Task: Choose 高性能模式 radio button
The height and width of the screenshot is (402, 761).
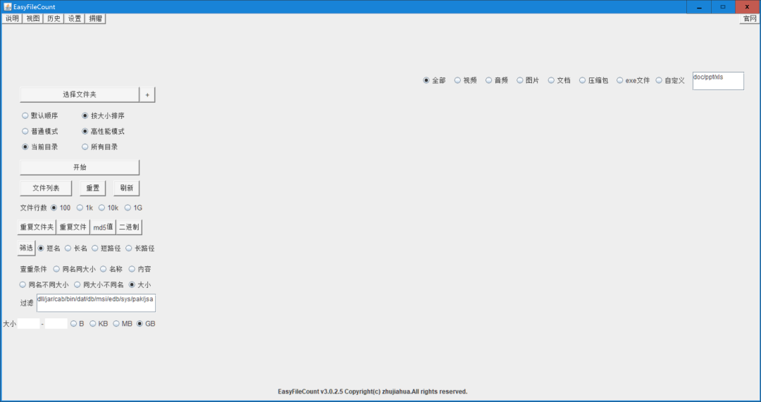Action: (103, 132)
